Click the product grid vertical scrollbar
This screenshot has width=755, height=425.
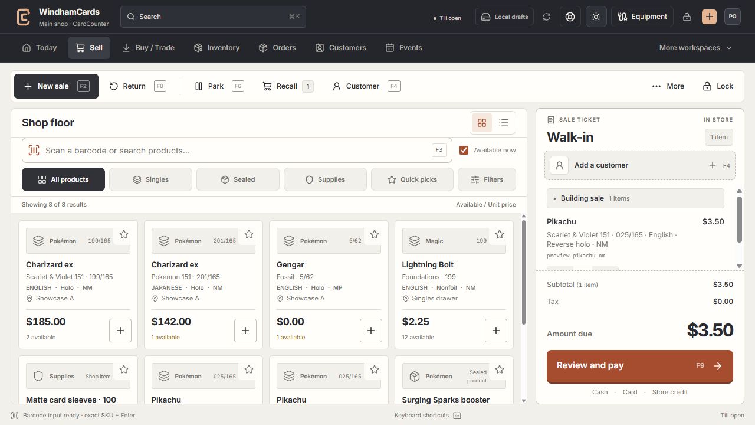click(523, 272)
